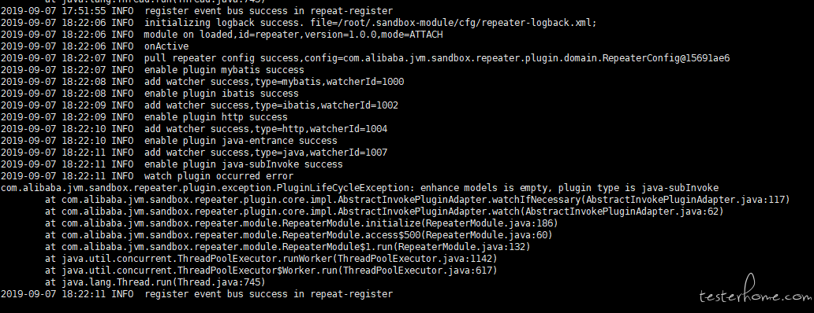Select the onActive log entry
The width and height of the screenshot is (814, 313).
point(95,46)
